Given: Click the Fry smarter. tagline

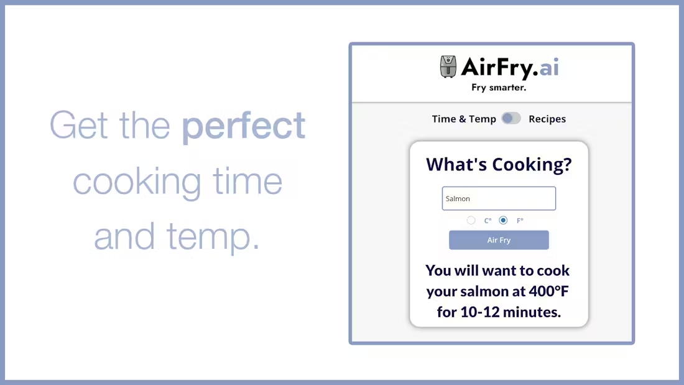Looking at the screenshot, I should point(499,88).
